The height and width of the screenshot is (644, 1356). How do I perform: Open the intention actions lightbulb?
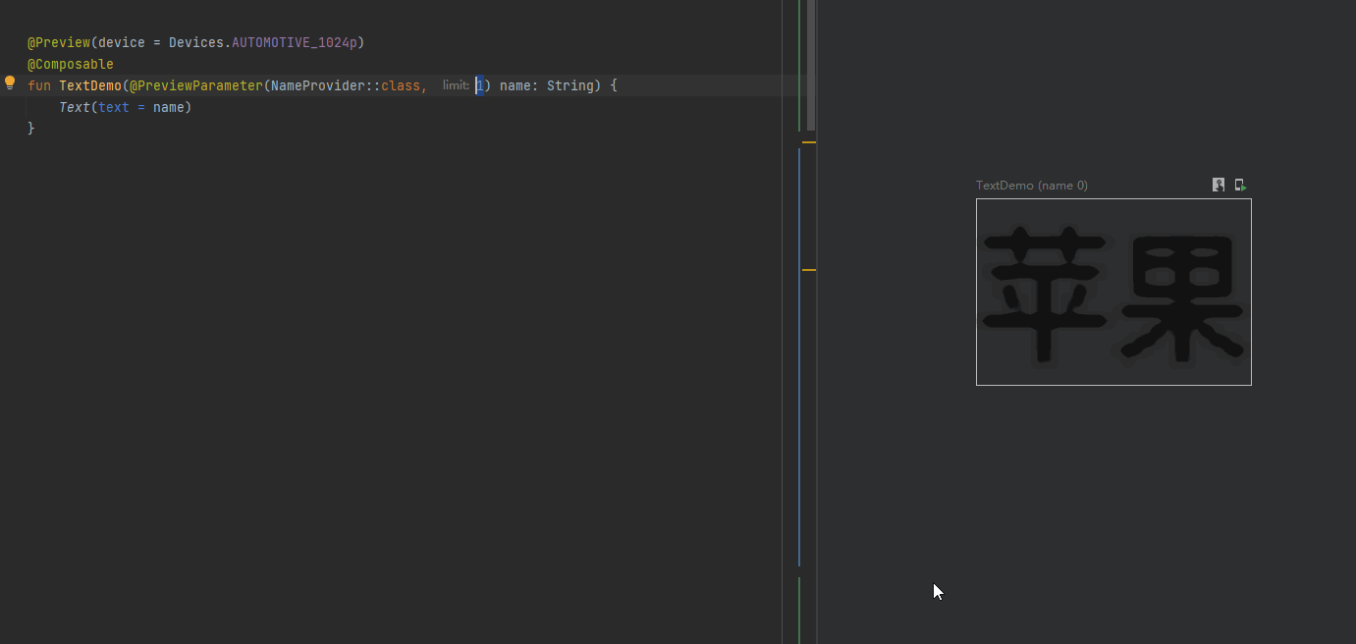tap(10, 84)
